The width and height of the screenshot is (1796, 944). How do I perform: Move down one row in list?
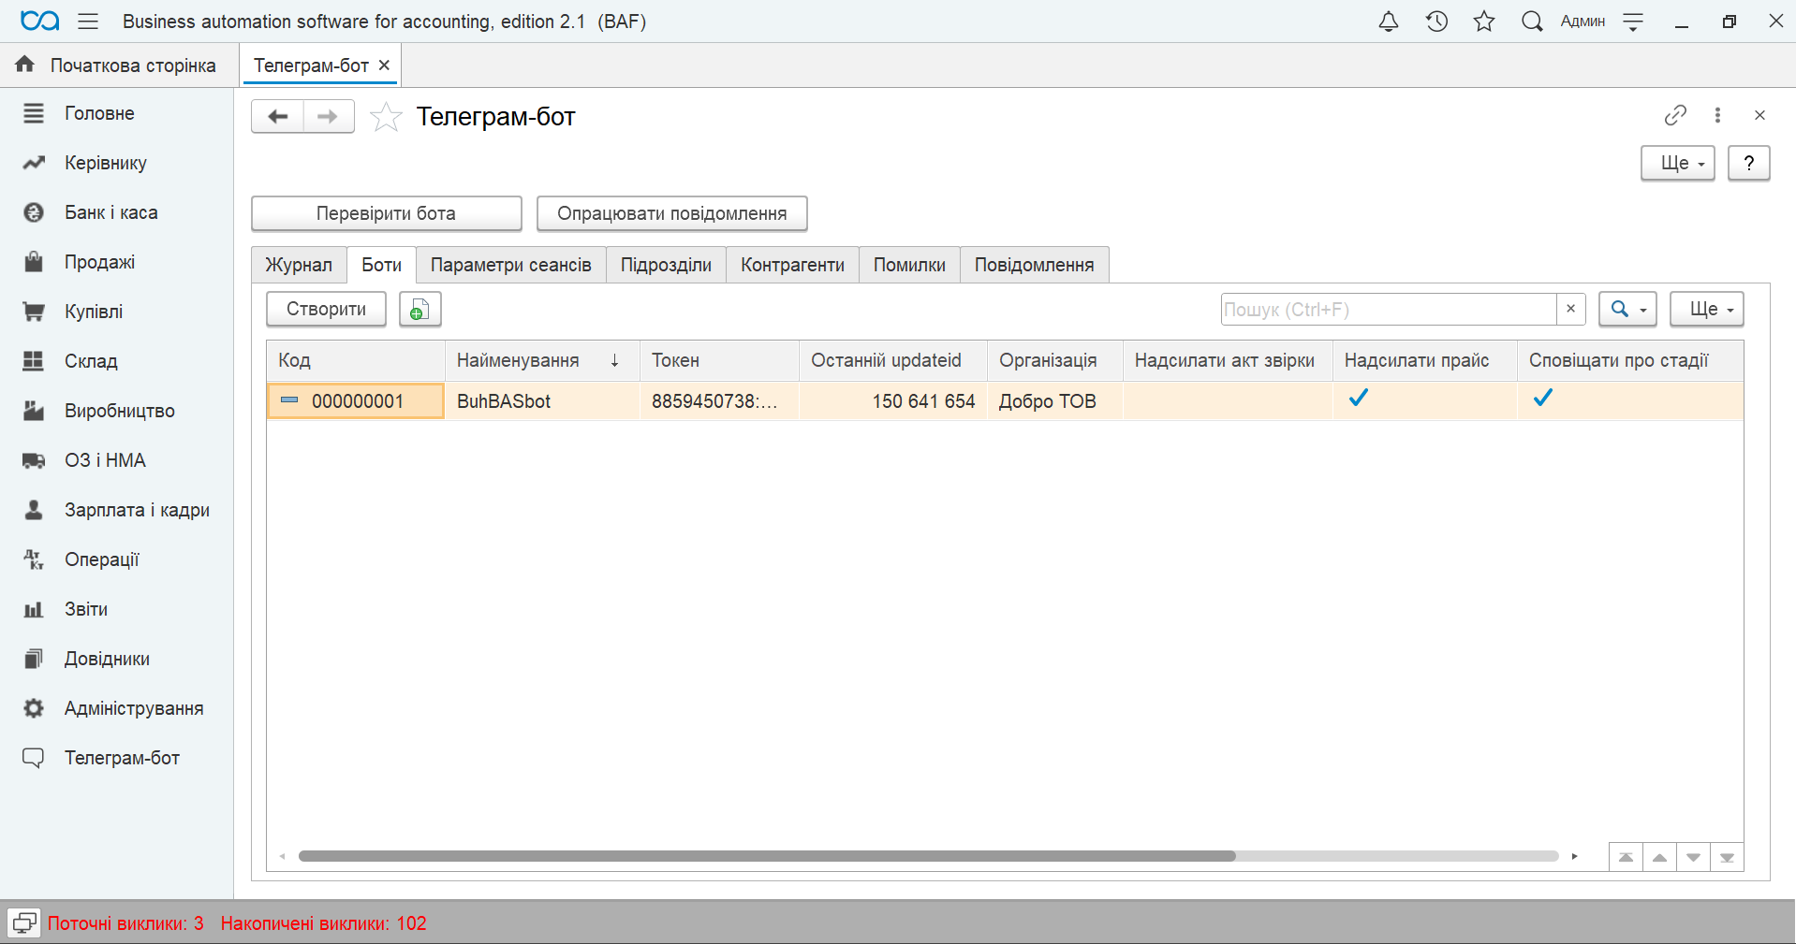point(1693,857)
